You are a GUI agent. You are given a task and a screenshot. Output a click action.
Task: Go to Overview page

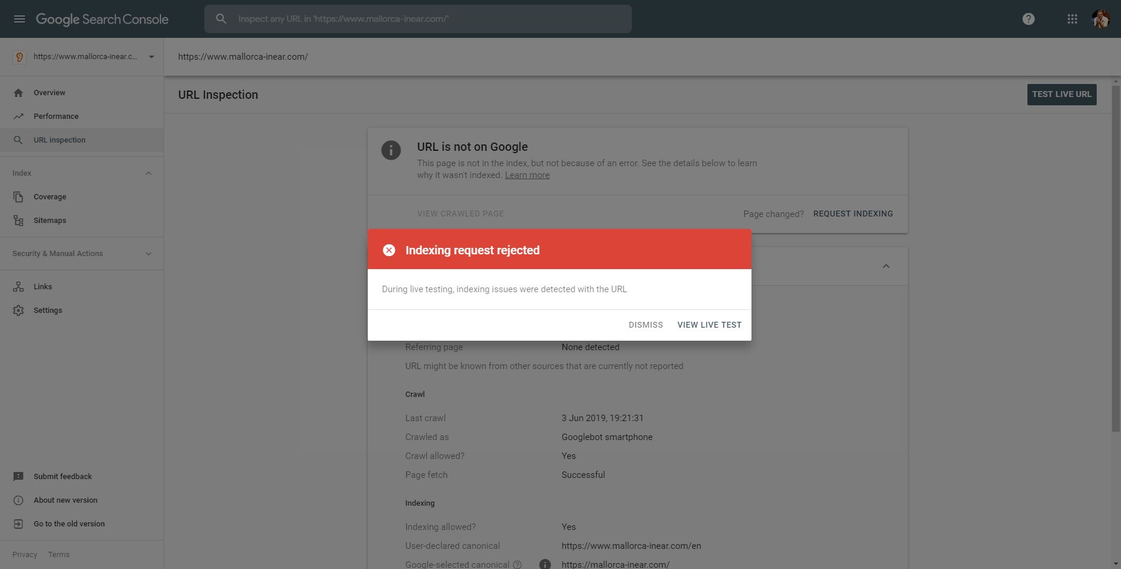82,93
